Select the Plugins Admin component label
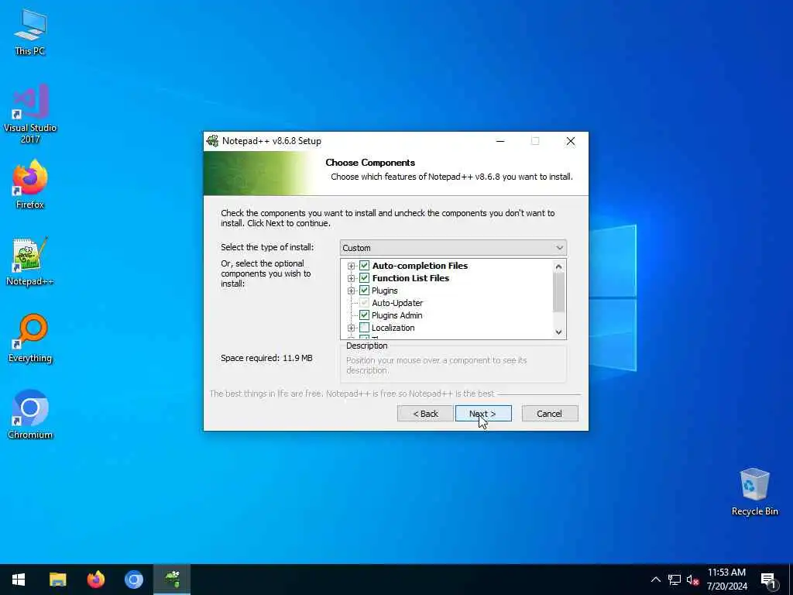This screenshot has height=595, width=793. 397,315
